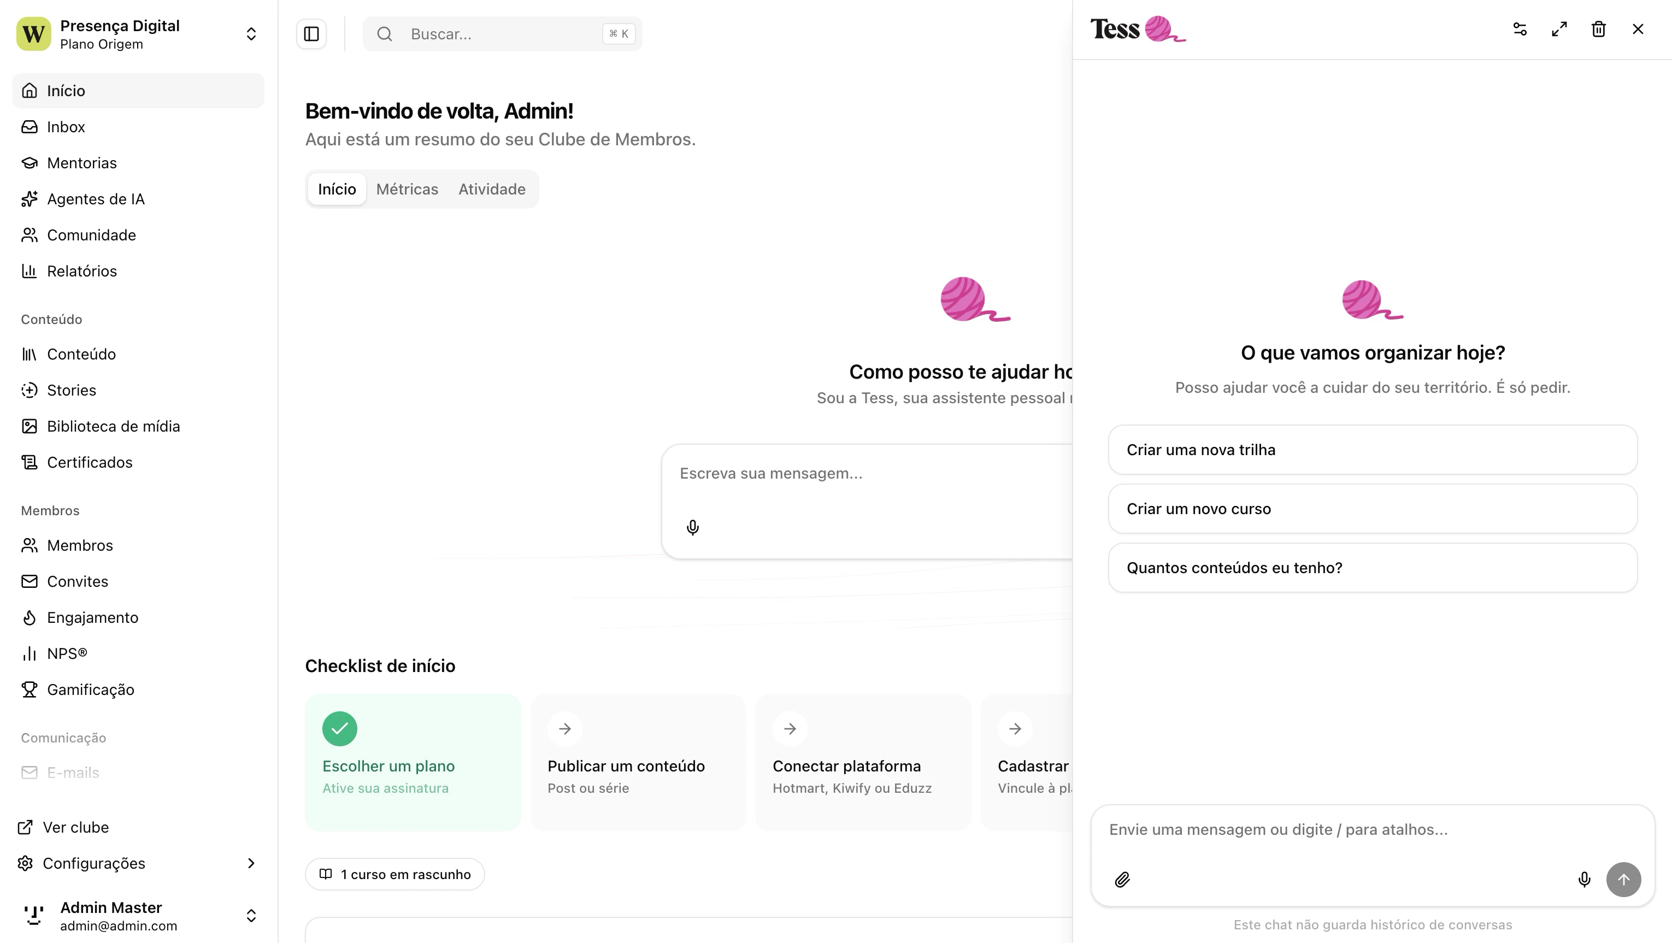Expand the Tess chat panel fullscreen

coord(1559,29)
